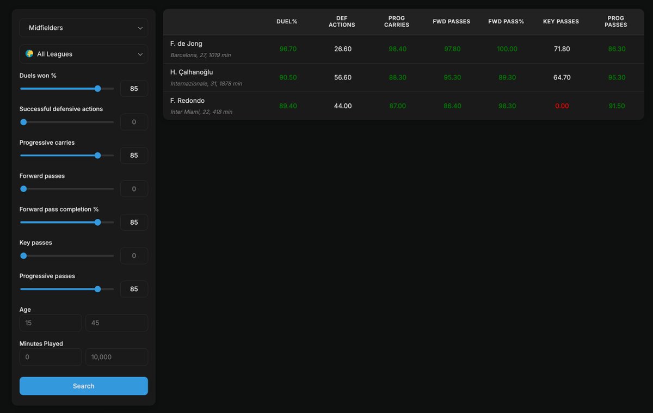Open the Midfielders position dropdown

point(84,28)
